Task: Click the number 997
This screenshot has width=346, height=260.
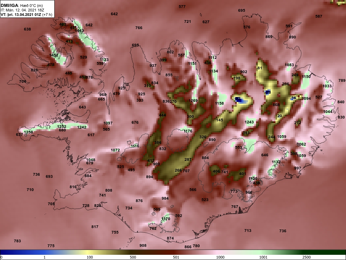Action: click(298, 168)
